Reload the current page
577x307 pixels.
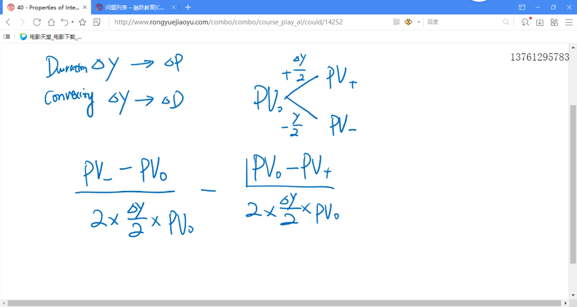tap(37, 22)
